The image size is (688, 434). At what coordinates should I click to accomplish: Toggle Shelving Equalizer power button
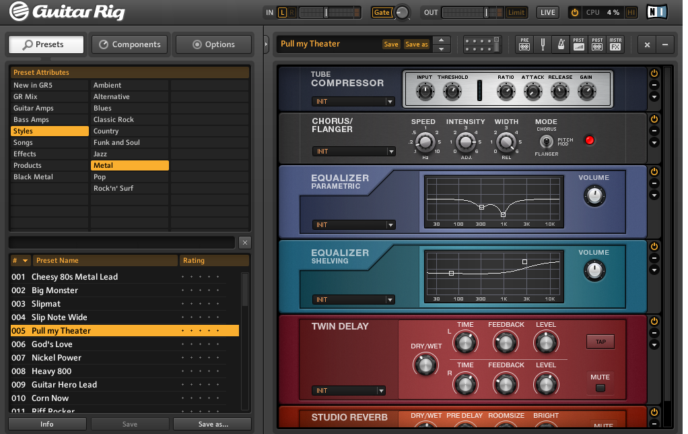pyautogui.click(x=654, y=247)
